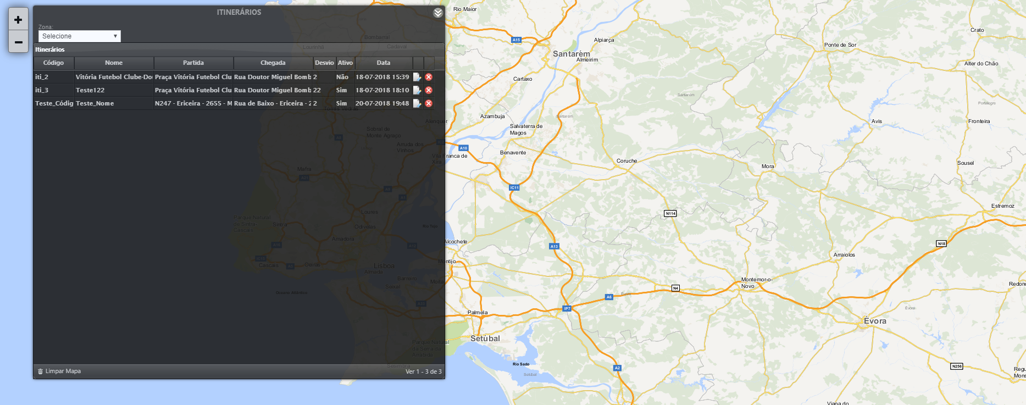Click partida Praça Vitória in iti_2 row

pyautogui.click(x=193, y=77)
